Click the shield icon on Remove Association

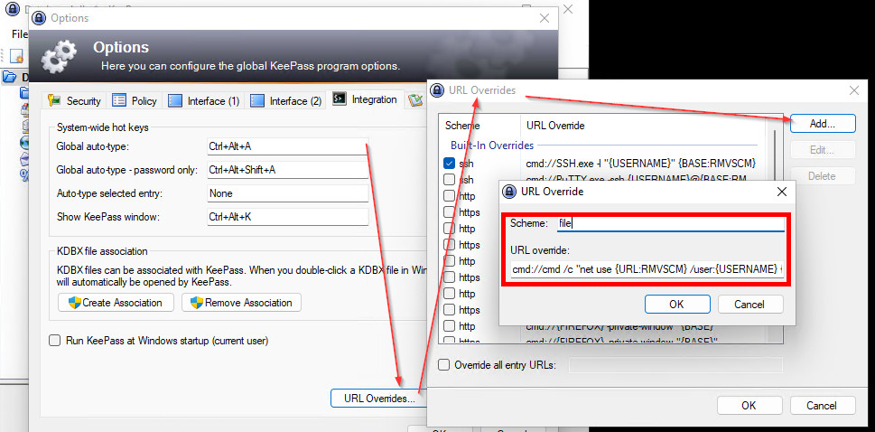[x=197, y=303]
